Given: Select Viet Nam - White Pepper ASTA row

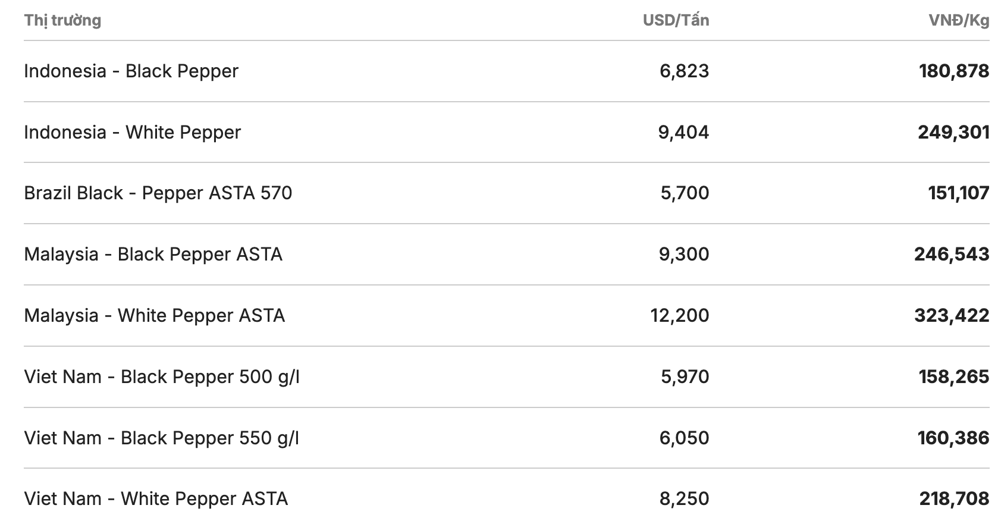Looking at the screenshot, I should click(507, 498).
